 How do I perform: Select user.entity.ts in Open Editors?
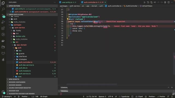[x=32, y=9]
